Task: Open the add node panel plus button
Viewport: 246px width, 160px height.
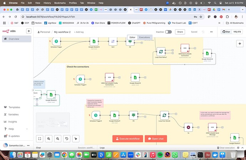Action: (x=240, y=44)
